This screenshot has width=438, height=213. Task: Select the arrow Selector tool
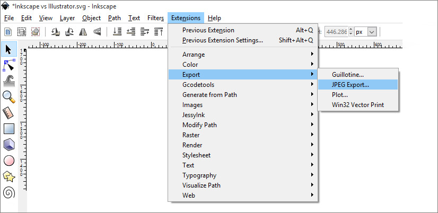click(x=8, y=49)
